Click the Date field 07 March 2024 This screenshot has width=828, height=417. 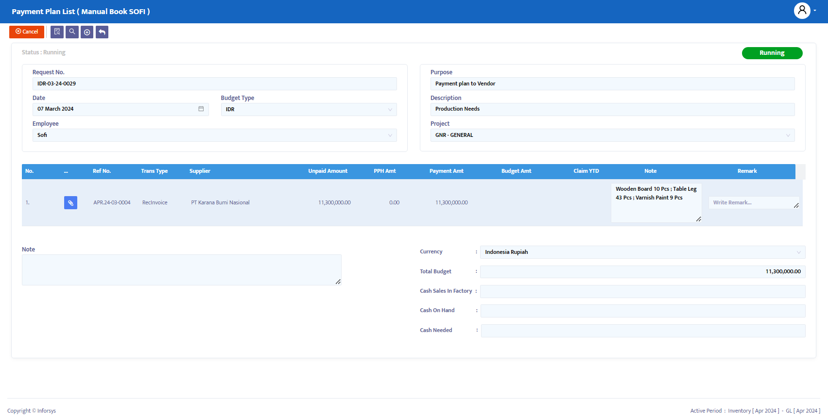point(121,109)
